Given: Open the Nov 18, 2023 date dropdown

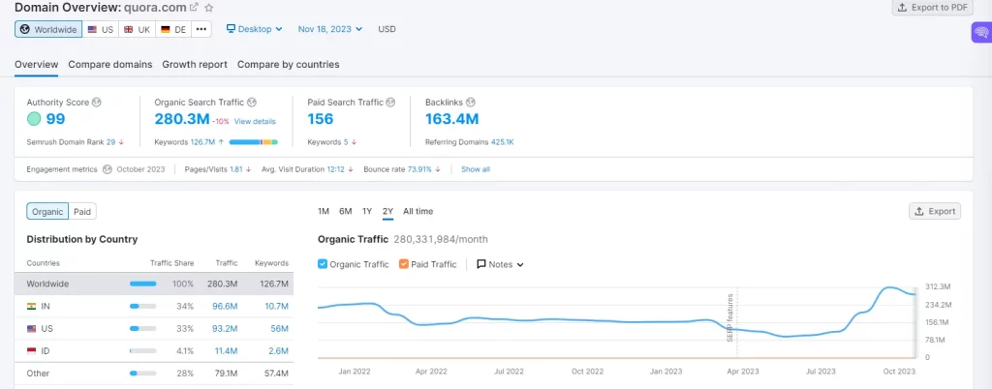Looking at the screenshot, I should click(330, 29).
